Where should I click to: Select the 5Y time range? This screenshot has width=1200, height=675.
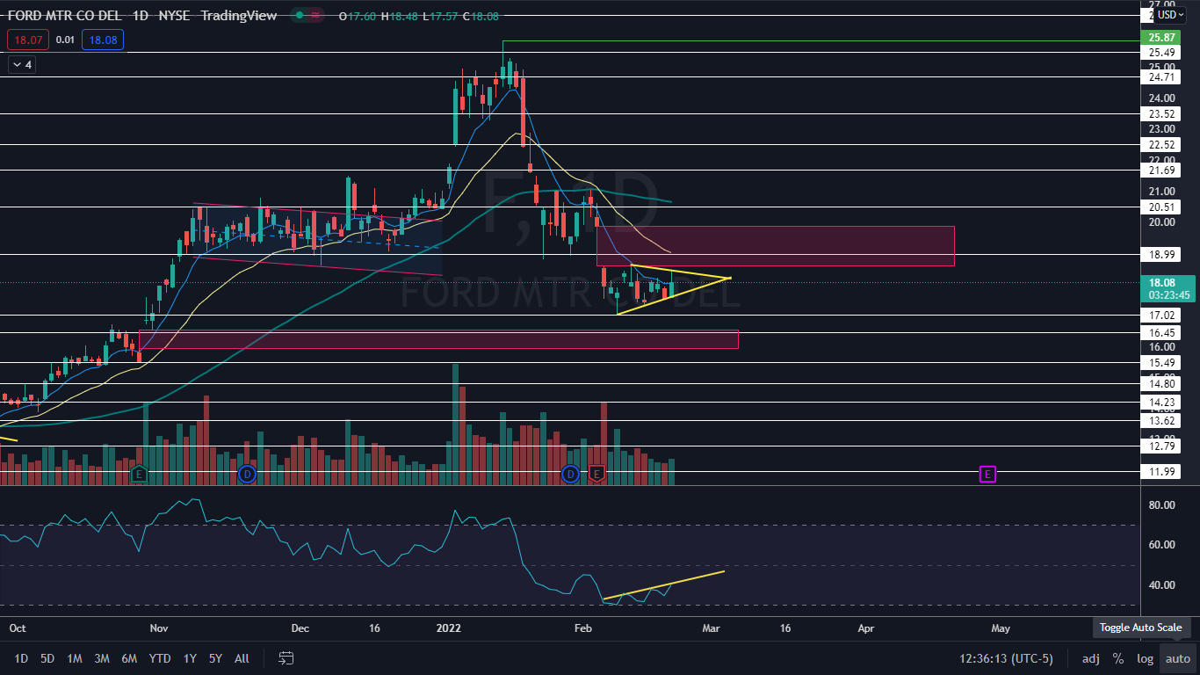[215, 658]
